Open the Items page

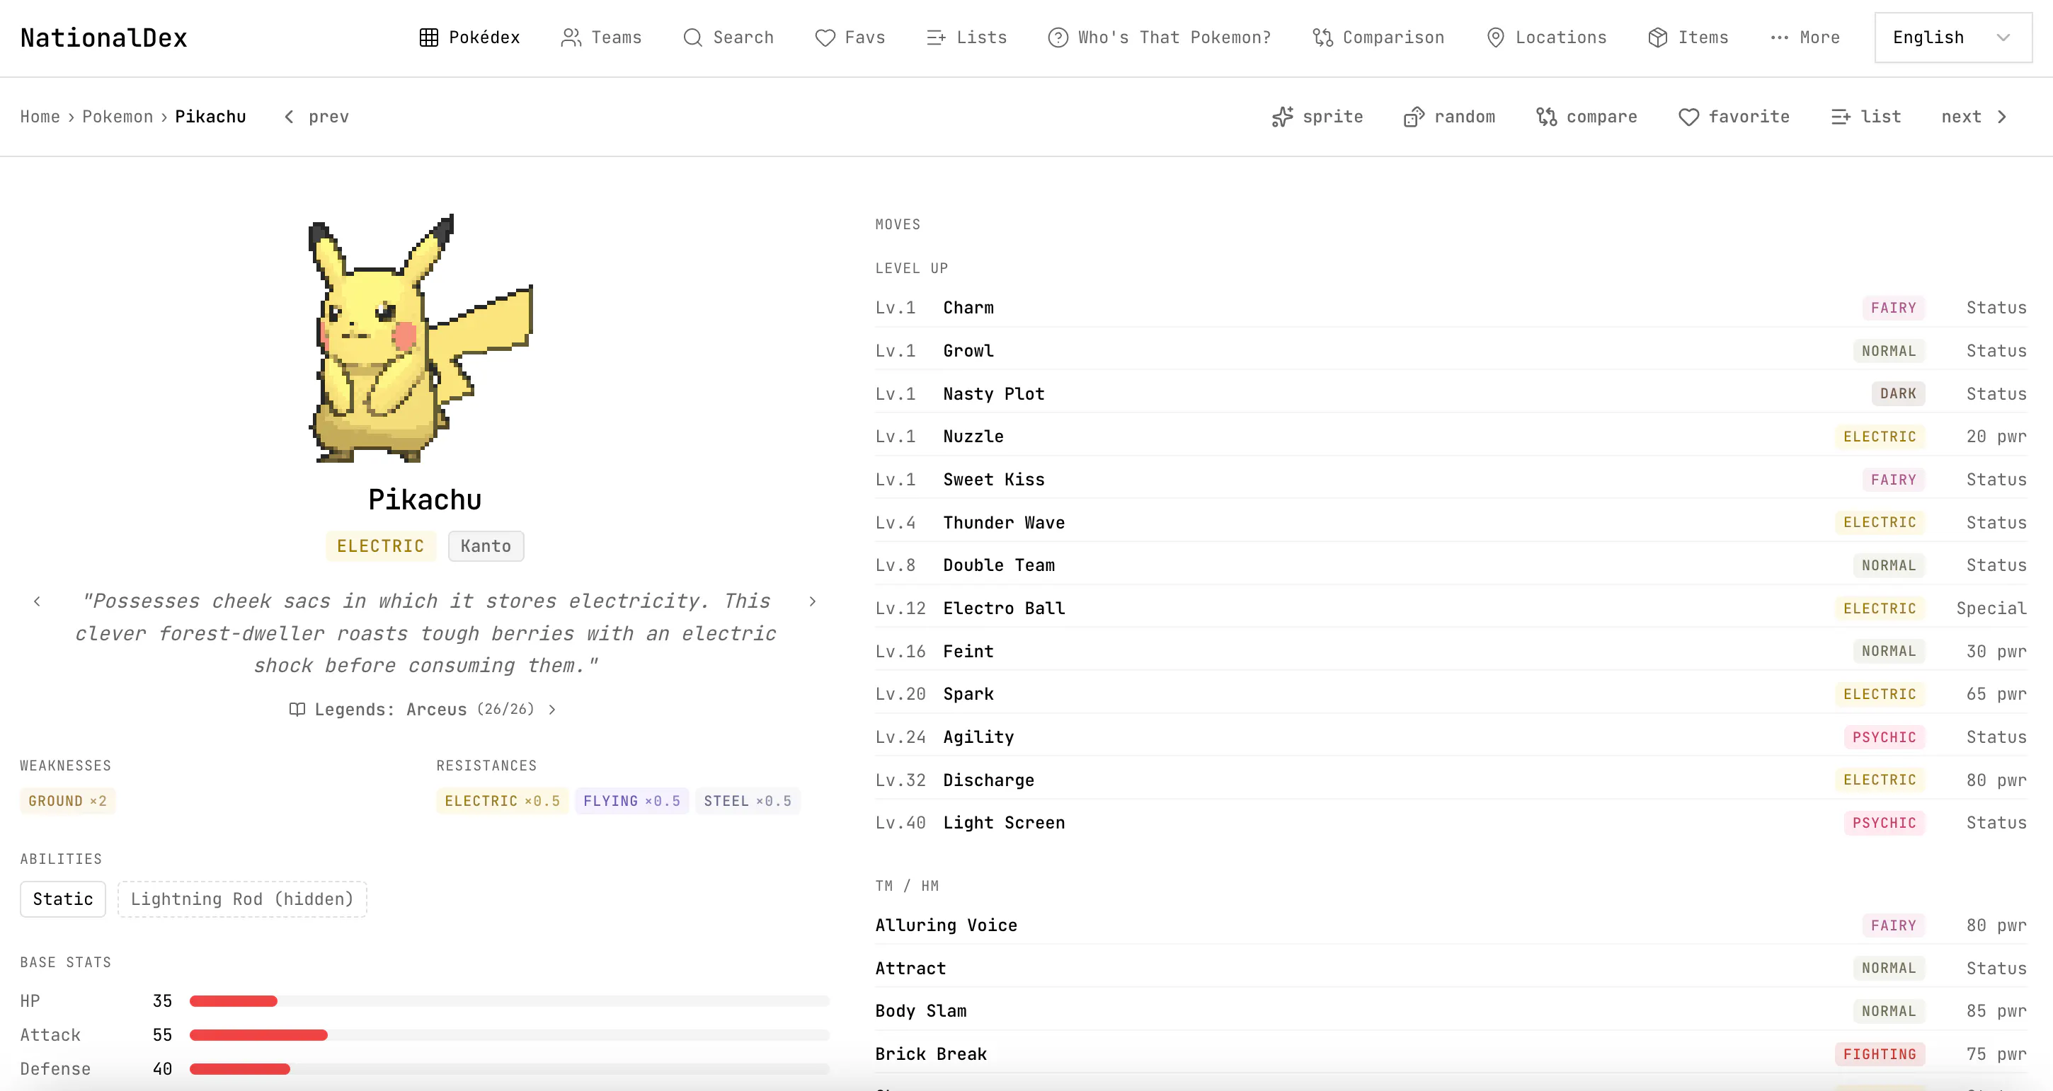pyautogui.click(x=1688, y=37)
